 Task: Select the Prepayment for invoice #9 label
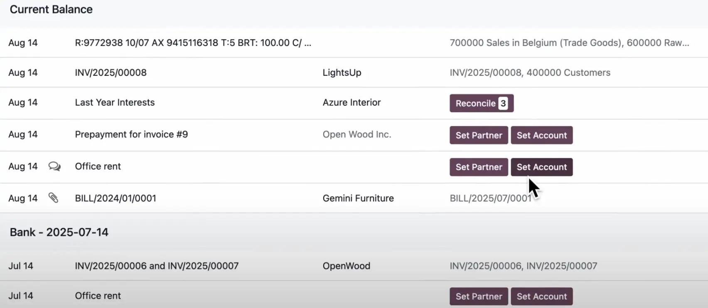coord(131,134)
